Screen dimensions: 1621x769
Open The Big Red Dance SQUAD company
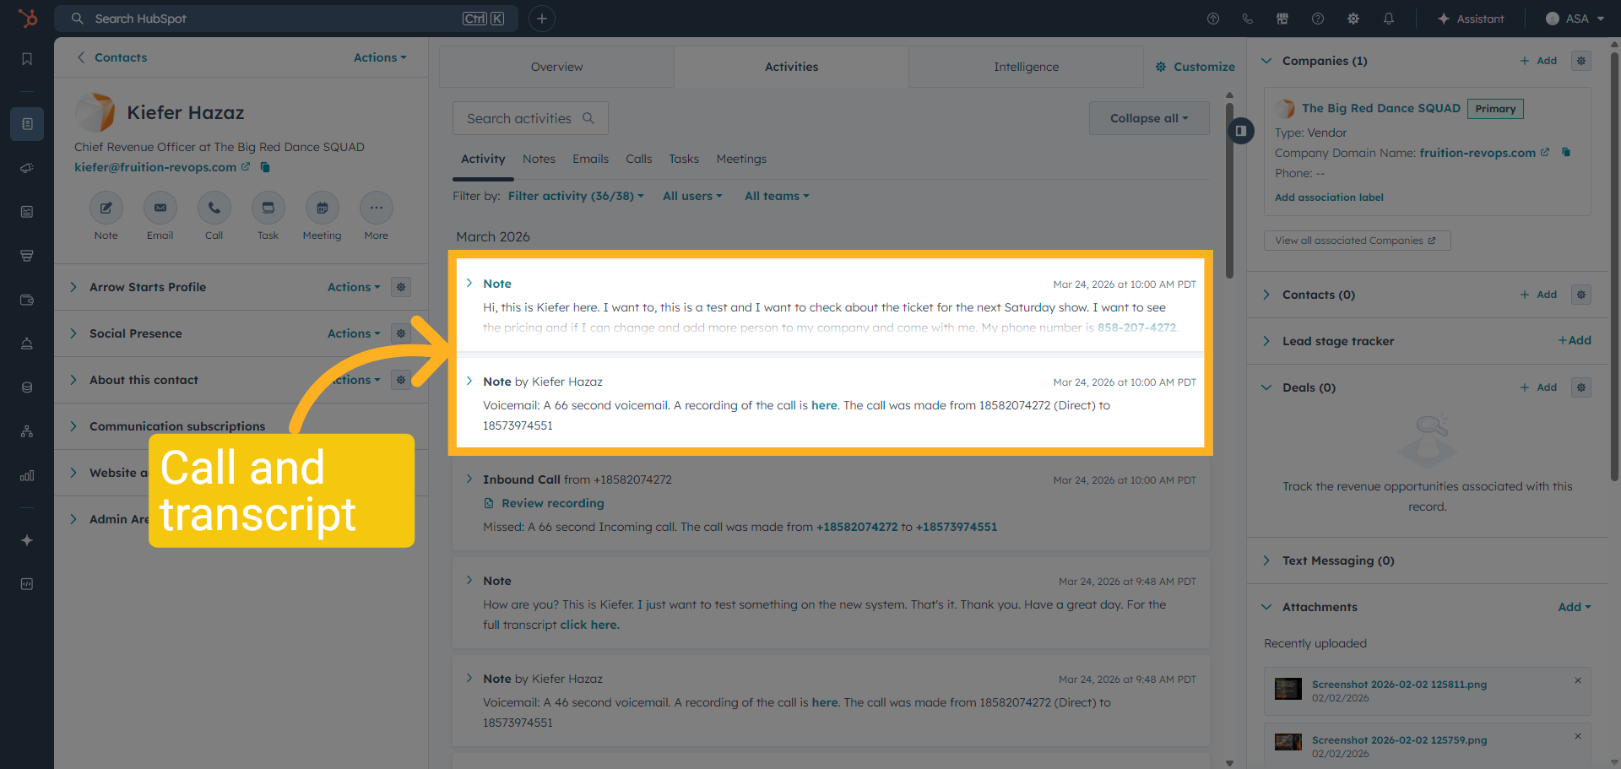coord(1380,108)
